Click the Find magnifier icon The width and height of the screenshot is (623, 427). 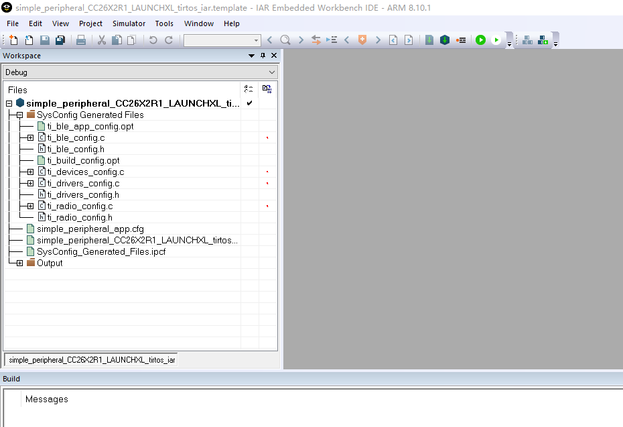point(285,40)
